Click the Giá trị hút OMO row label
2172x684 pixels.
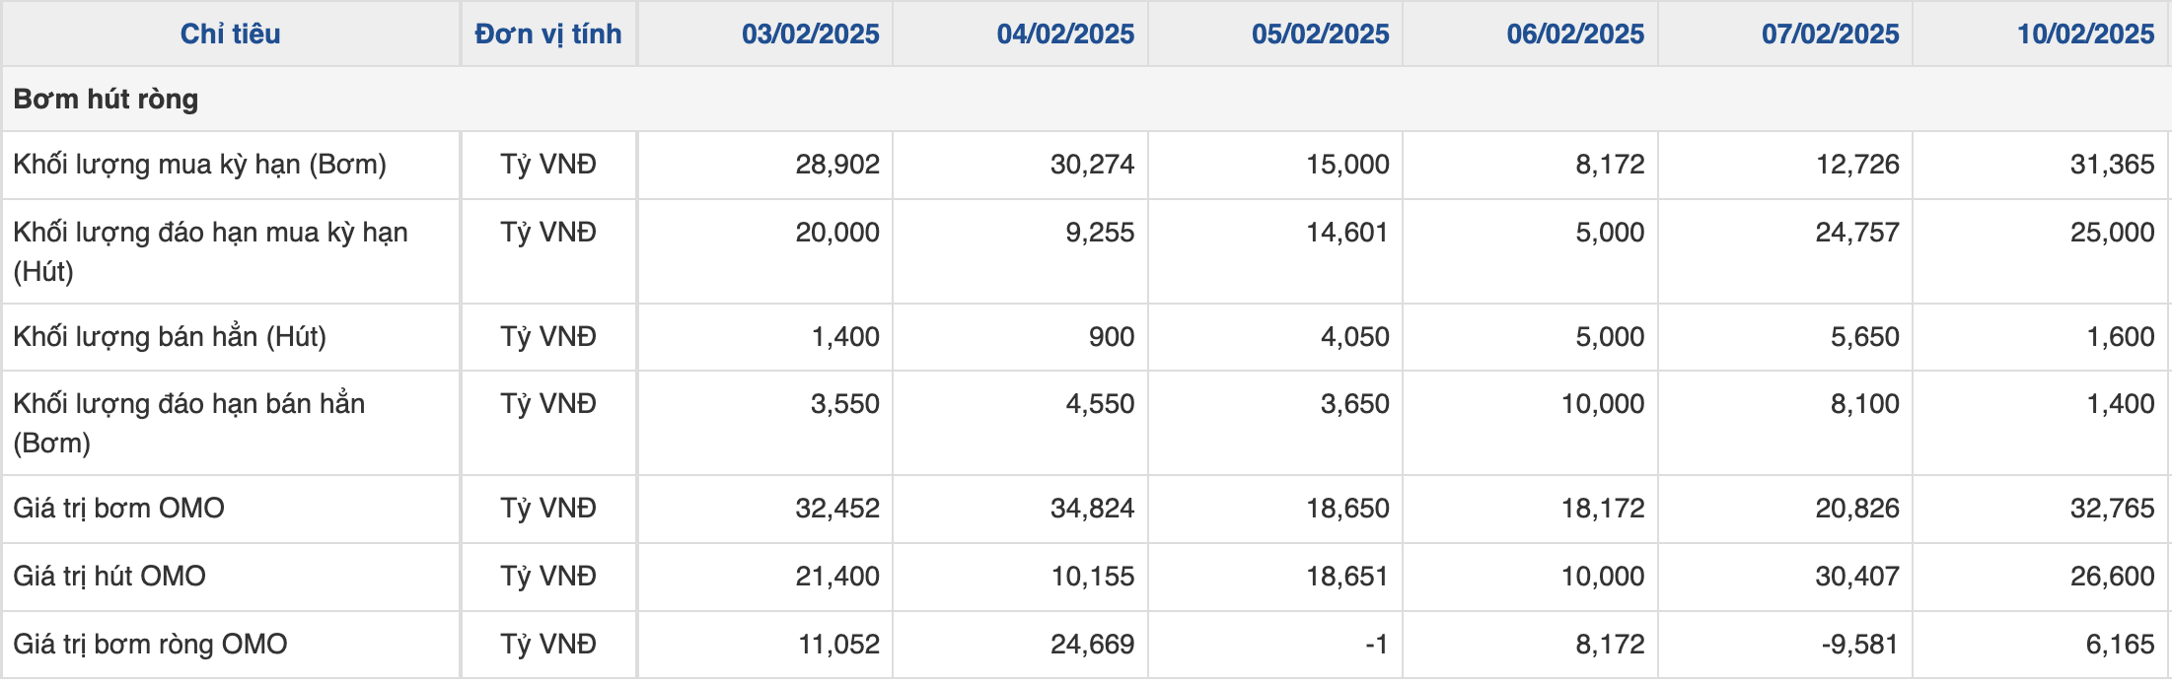click(x=109, y=577)
